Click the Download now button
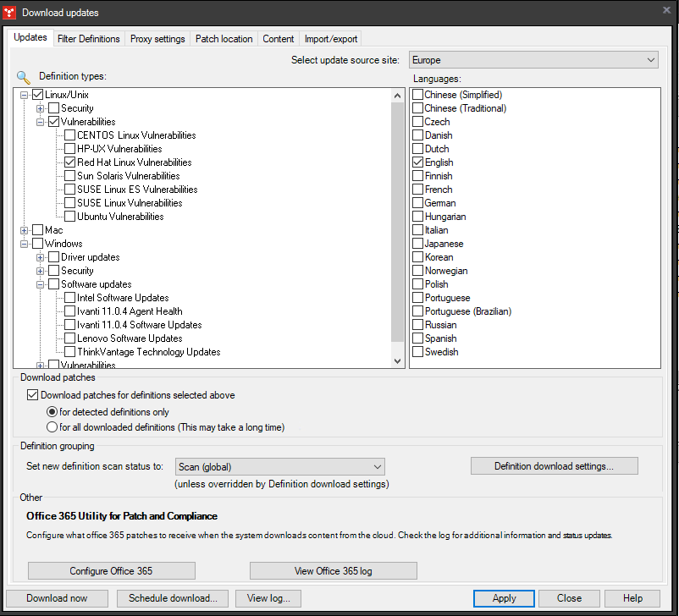The height and width of the screenshot is (616, 679). click(56, 598)
